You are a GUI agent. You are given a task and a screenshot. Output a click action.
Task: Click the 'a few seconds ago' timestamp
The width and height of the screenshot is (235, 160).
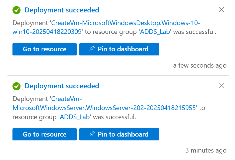[200, 66]
